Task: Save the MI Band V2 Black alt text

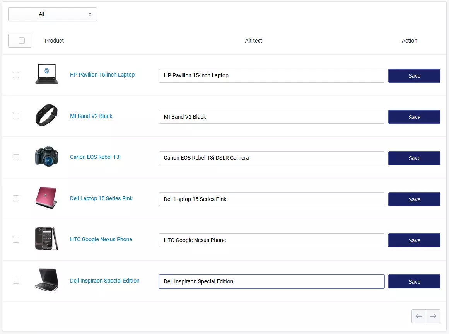Action: point(414,117)
